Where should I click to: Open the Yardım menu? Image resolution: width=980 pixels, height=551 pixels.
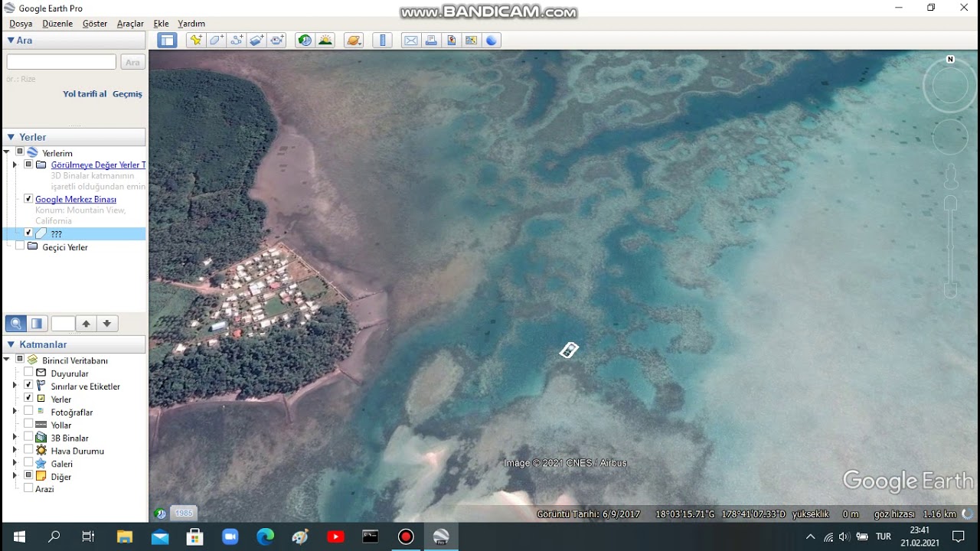point(191,24)
